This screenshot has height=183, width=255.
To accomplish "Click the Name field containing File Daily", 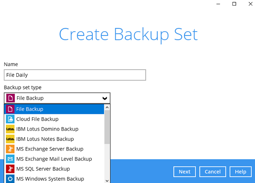I will pyautogui.click(x=75, y=75).
